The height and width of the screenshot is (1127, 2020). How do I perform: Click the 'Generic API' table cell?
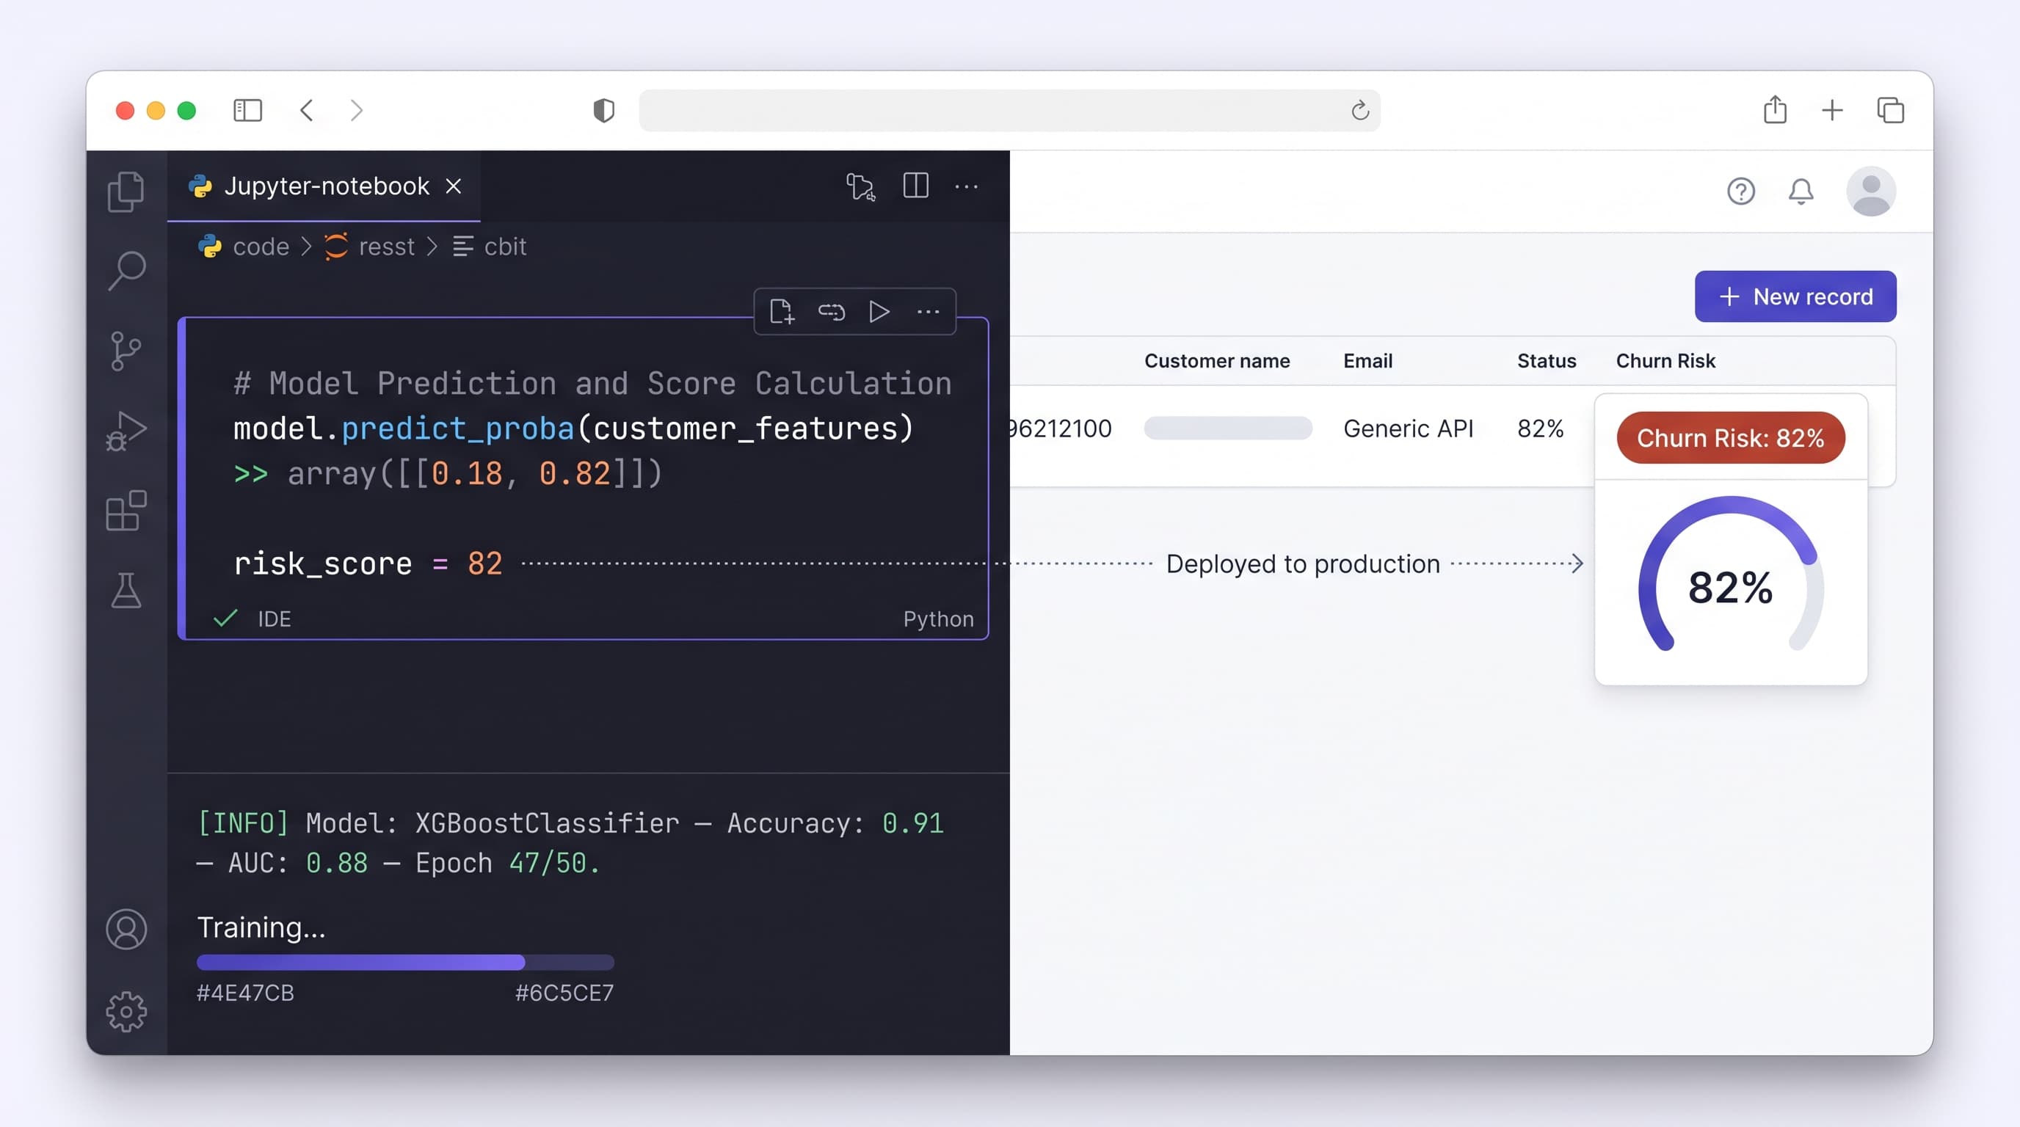coord(1408,428)
